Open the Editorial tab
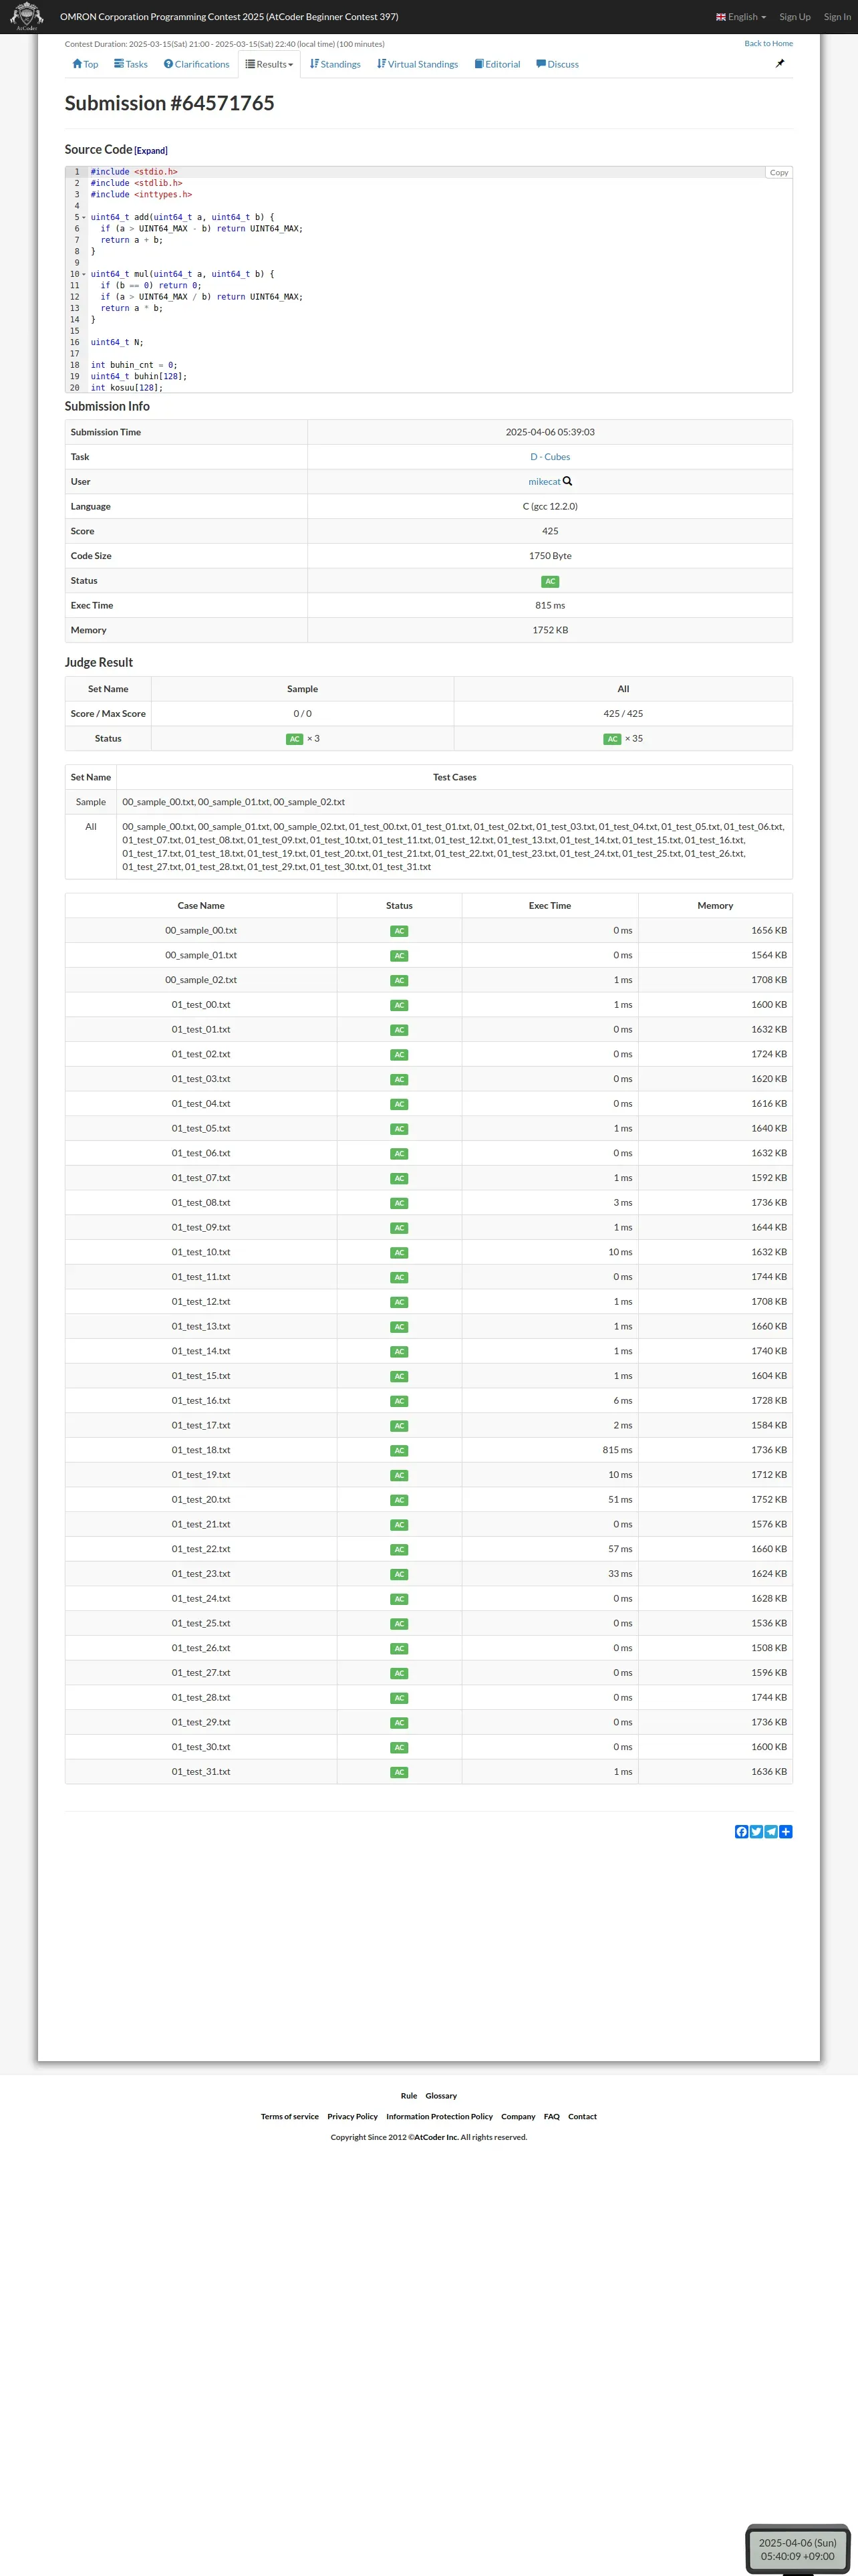This screenshot has width=858, height=2576. click(497, 64)
